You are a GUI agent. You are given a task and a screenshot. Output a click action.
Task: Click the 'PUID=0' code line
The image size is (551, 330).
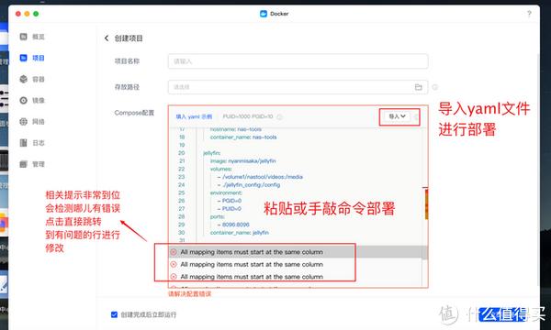click(x=229, y=209)
